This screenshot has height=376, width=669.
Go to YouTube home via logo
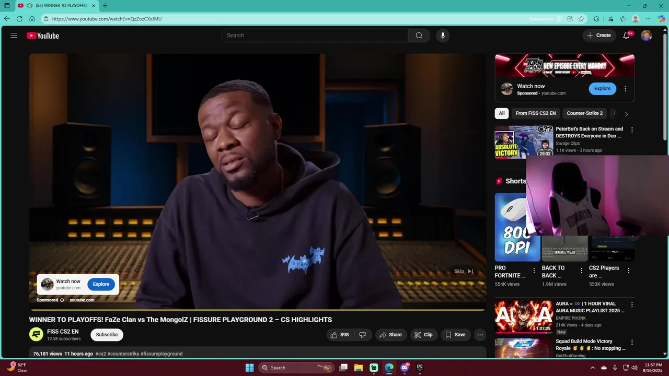click(43, 36)
